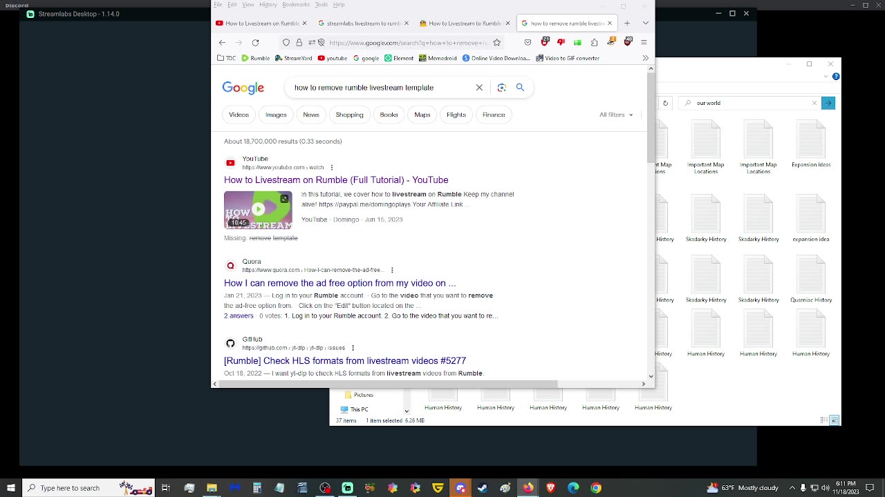This screenshot has width=885, height=497.
Task: Select the Expansion Ideas file in Explorer
Action: tap(811, 145)
